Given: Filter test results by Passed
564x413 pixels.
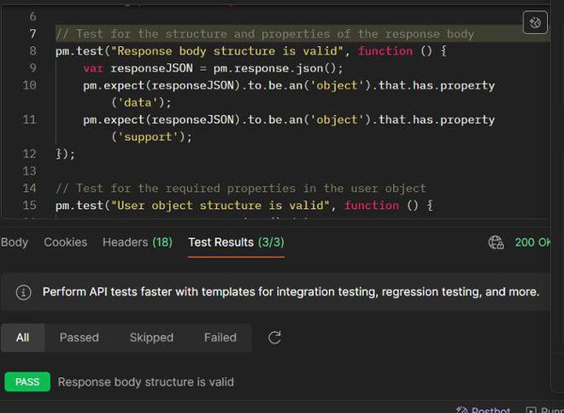Looking at the screenshot, I should [x=79, y=338].
